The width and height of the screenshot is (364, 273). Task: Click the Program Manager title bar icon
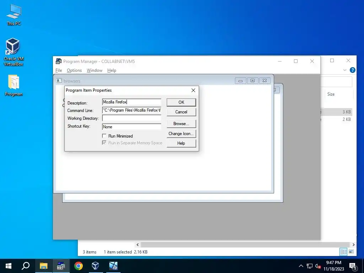click(59, 61)
